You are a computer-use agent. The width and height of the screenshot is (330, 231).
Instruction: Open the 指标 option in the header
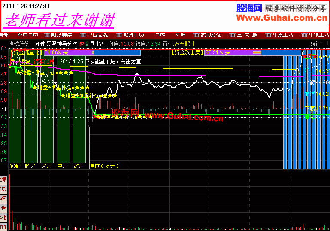point(101,44)
